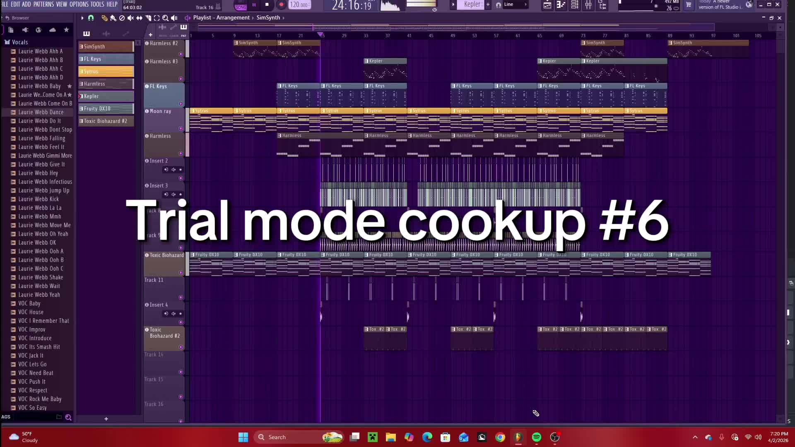Select the Draw pencil tool in playlist toolbar
This screenshot has width=795, height=447.
[104, 18]
